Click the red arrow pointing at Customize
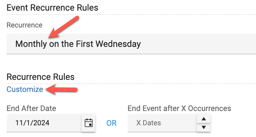 tap(61, 89)
